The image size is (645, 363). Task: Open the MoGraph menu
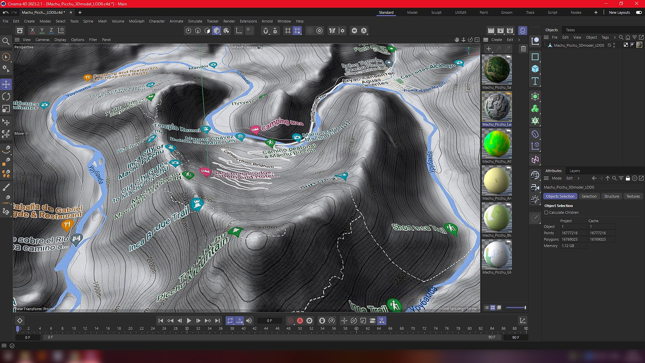(137, 21)
